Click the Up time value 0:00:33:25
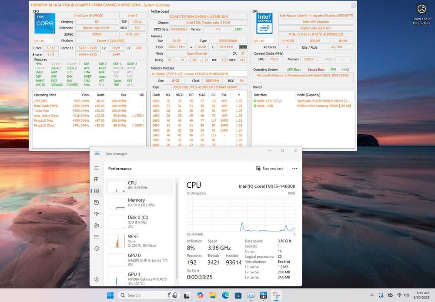Viewport: 435px width, 302px height. click(200, 277)
